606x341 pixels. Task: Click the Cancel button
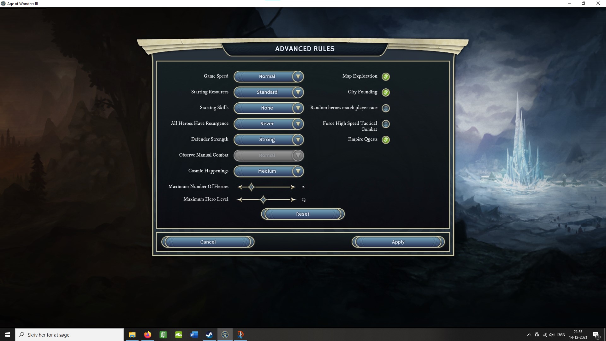(x=208, y=242)
